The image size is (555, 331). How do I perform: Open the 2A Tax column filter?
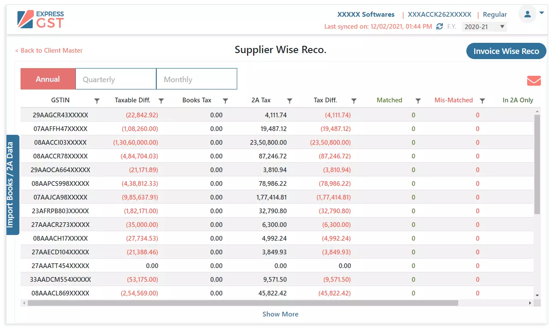[x=289, y=100]
